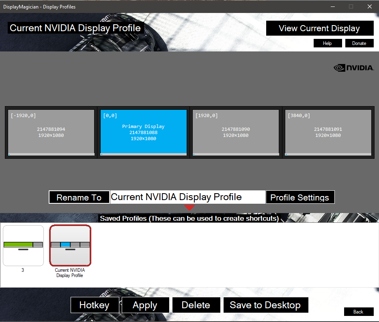Go Back to the previous screen
Viewport: 379px width, 322px height.
coord(359,311)
